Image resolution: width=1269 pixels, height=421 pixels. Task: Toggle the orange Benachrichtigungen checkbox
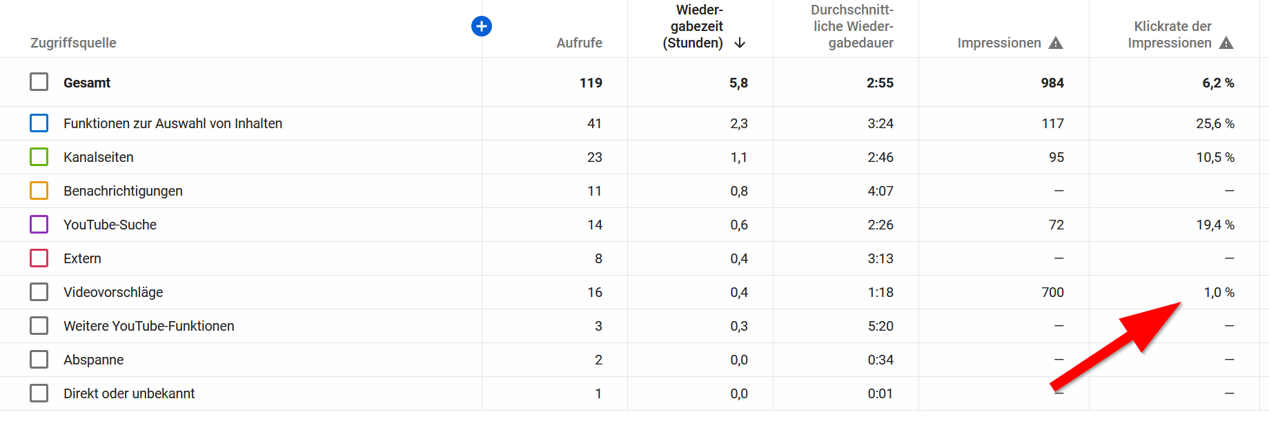click(x=39, y=190)
